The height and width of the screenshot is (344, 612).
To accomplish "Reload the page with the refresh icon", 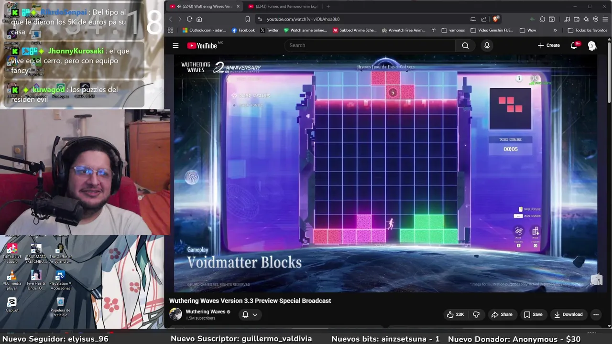I will click(x=189, y=19).
